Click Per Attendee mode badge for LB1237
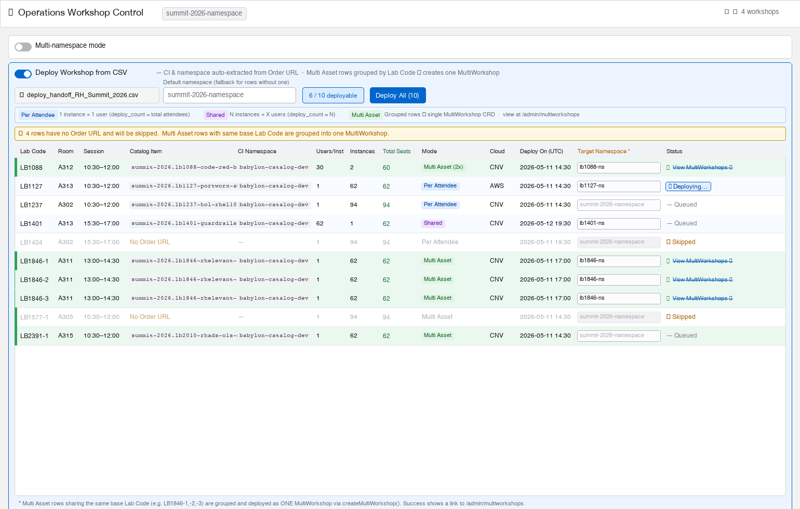Screen dimensions: 800x509 [440, 205]
